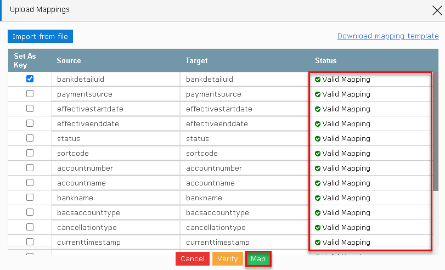Click the Set As Key column header
Screen dimensions: 445x270
[25, 60]
